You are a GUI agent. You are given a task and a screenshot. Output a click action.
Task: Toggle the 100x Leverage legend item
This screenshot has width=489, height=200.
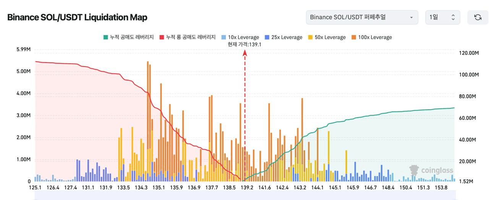[x=371, y=37]
